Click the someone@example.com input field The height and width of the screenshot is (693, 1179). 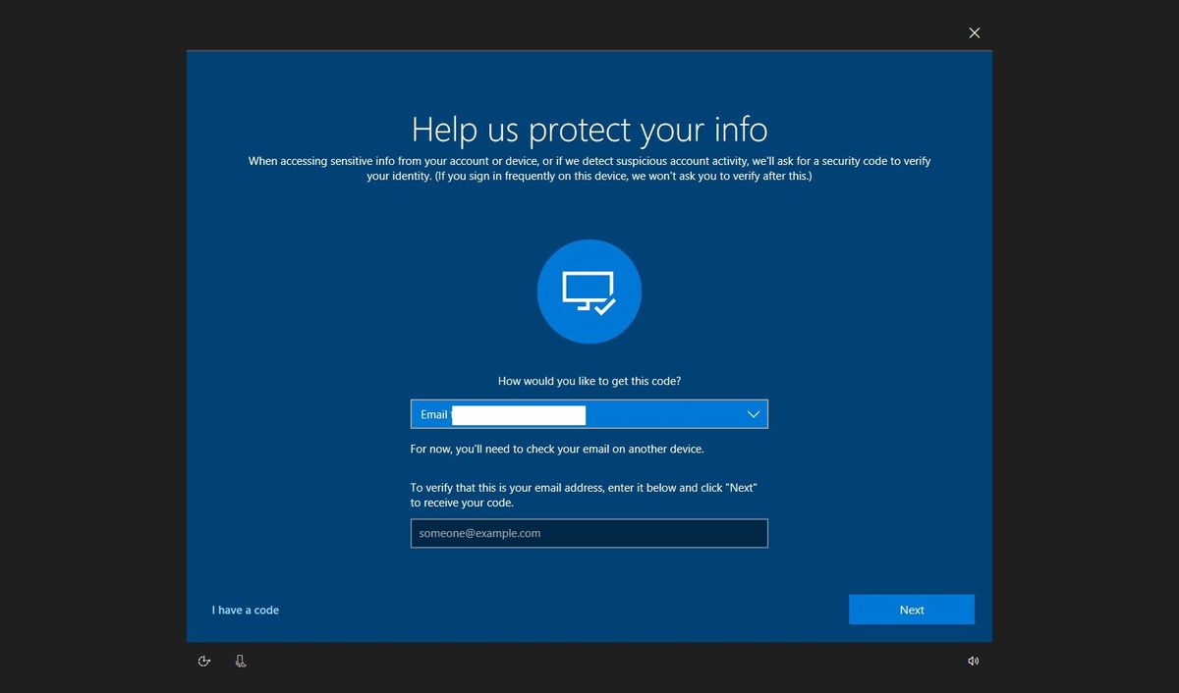589,533
